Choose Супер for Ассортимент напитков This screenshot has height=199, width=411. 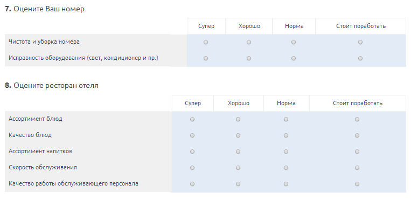pyautogui.click(x=192, y=152)
